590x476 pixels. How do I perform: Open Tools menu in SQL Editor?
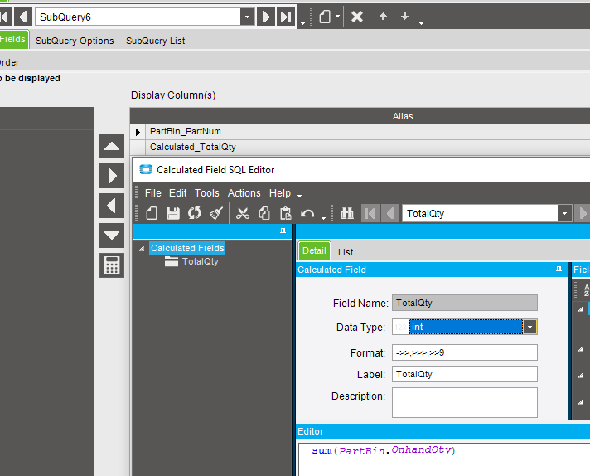pyautogui.click(x=206, y=193)
